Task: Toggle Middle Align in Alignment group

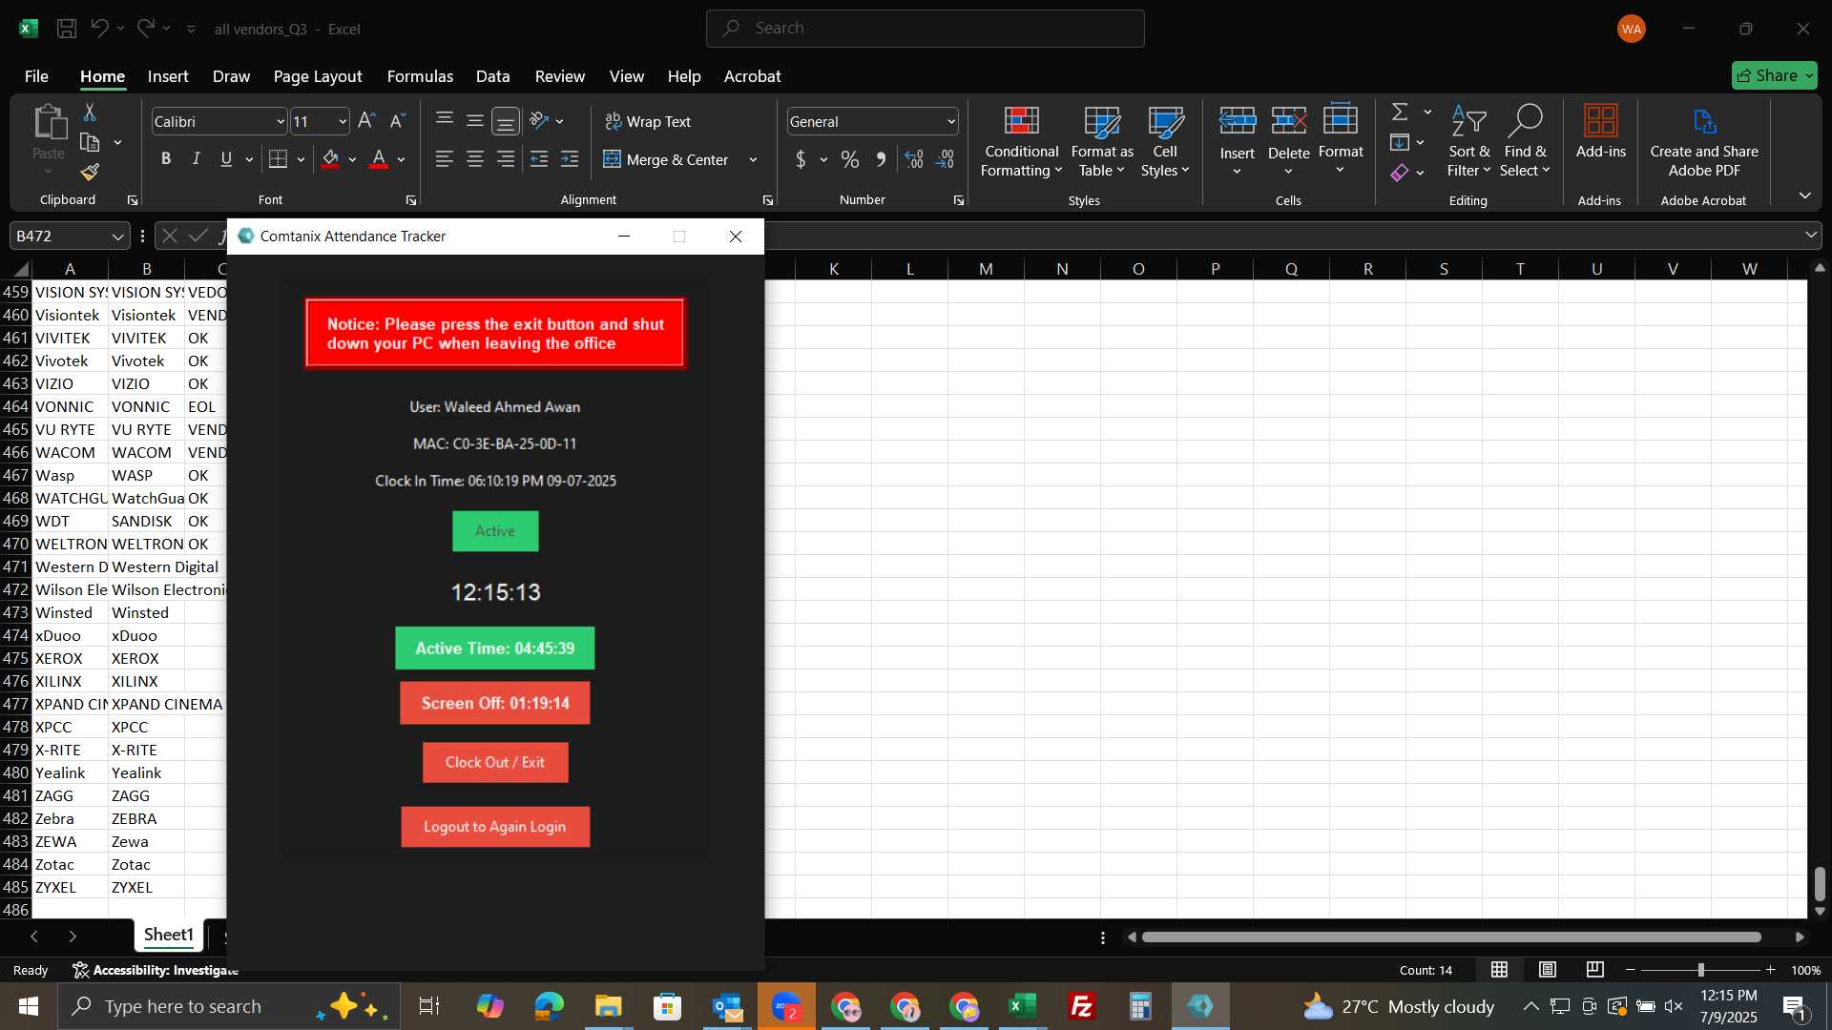Action: tap(475, 121)
